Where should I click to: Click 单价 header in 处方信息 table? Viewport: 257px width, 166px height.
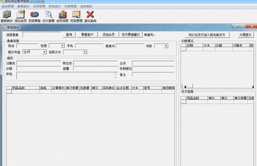227,98
